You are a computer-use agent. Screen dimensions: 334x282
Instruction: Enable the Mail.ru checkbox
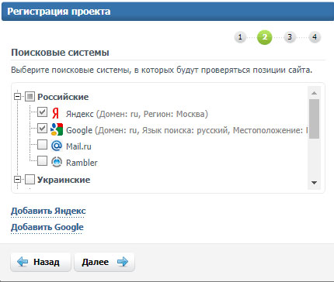pos(42,145)
